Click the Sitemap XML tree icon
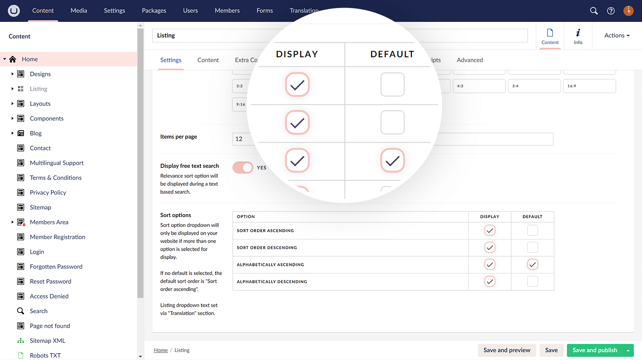 coord(20,341)
